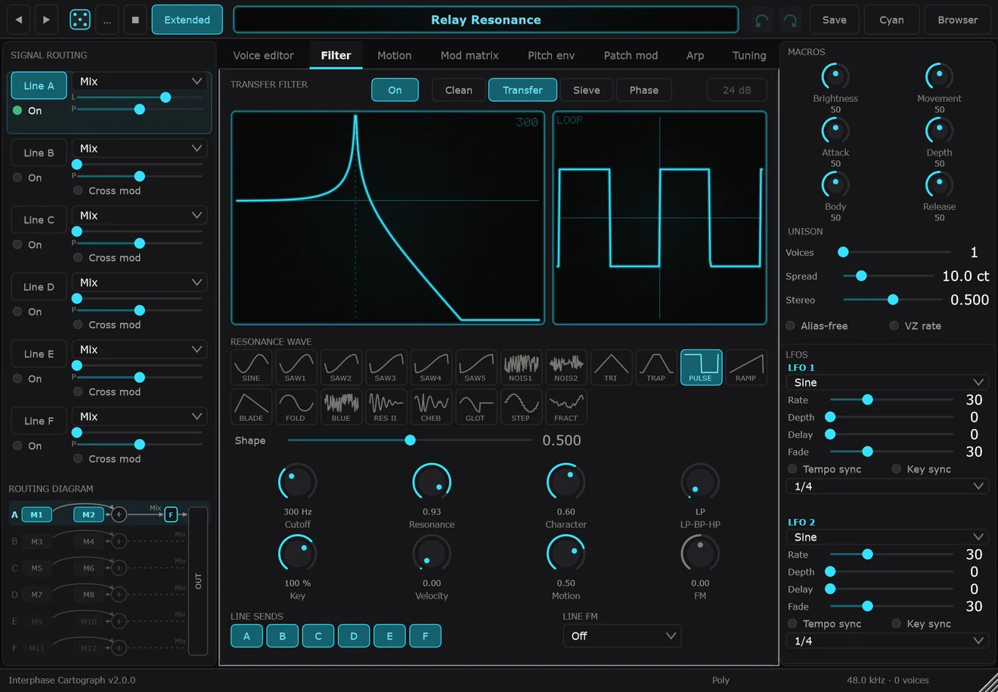Toggle the Extended view button
Viewport: 998px width, 692px height.
pyautogui.click(x=187, y=20)
